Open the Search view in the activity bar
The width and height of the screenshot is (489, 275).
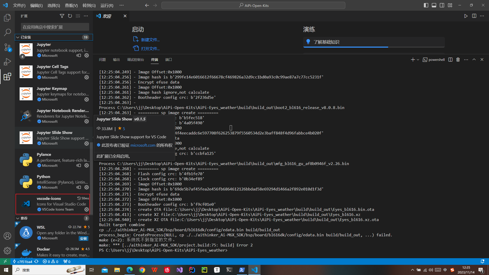(x=7, y=32)
